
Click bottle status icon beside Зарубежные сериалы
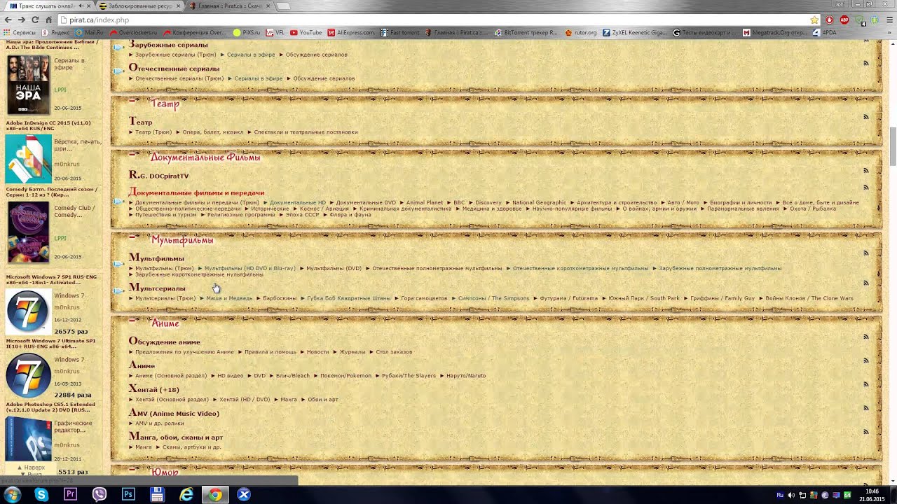point(119,48)
